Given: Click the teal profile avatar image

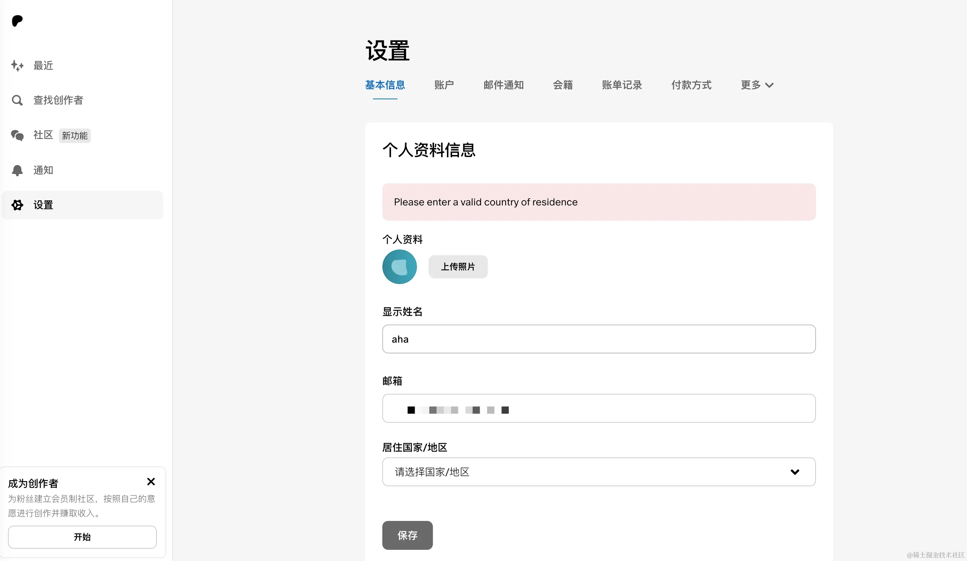Looking at the screenshot, I should [399, 267].
